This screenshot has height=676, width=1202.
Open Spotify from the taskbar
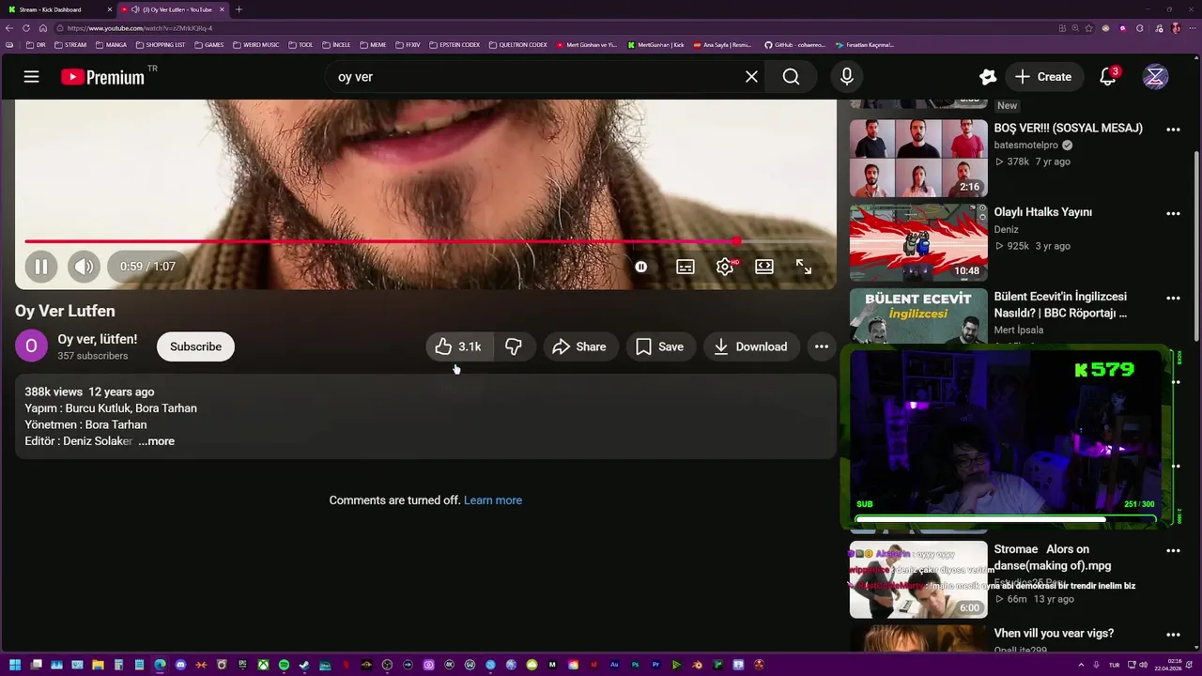[284, 665]
